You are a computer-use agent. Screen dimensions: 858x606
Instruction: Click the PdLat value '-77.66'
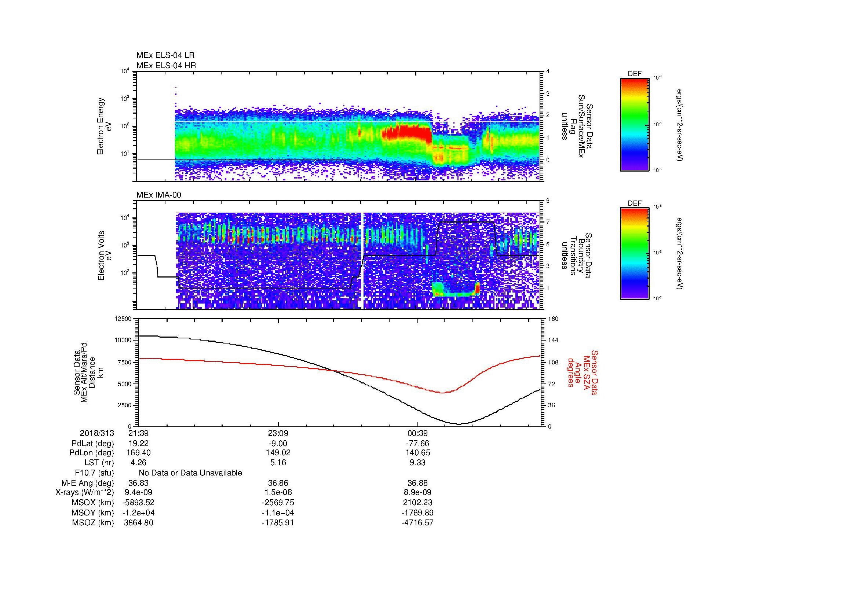417,444
